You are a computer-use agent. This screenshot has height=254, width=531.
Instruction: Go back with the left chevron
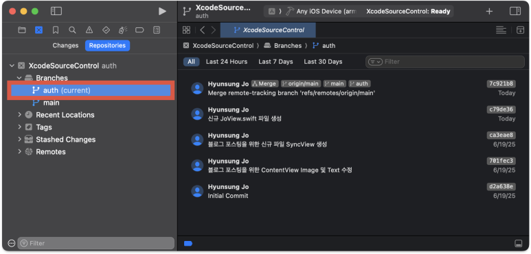pyautogui.click(x=202, y=30)
